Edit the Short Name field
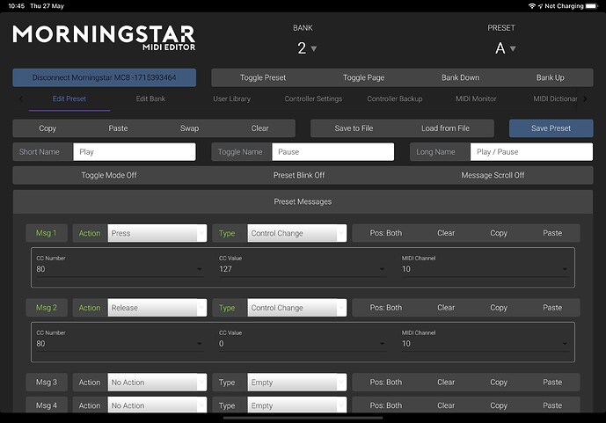 tap(135, 152)
